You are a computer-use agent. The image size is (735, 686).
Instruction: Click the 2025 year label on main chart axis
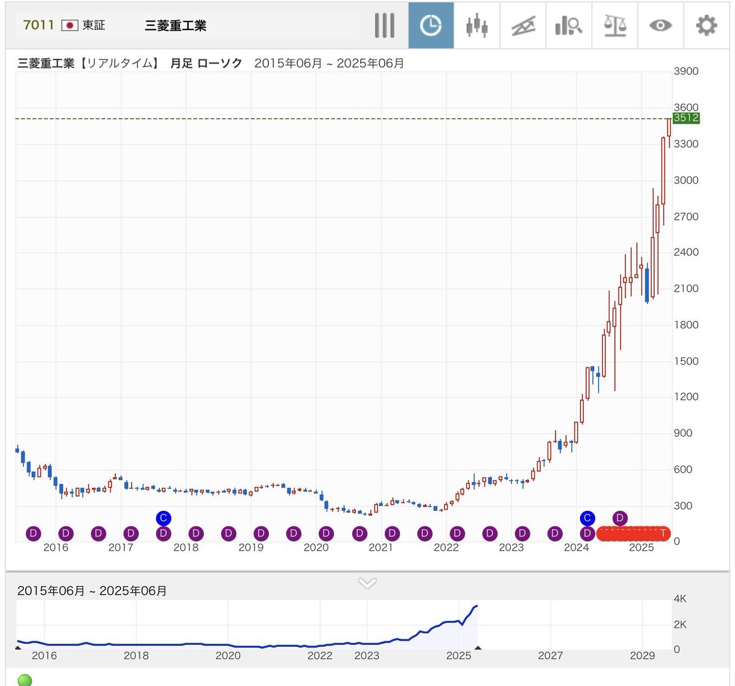pos(642,548)
